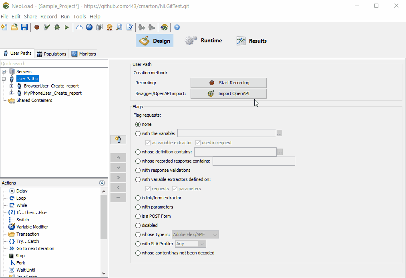Select 'with variable extractors defined on' option
The height and width of the screenshot is (278, 406).
[138, 180]
